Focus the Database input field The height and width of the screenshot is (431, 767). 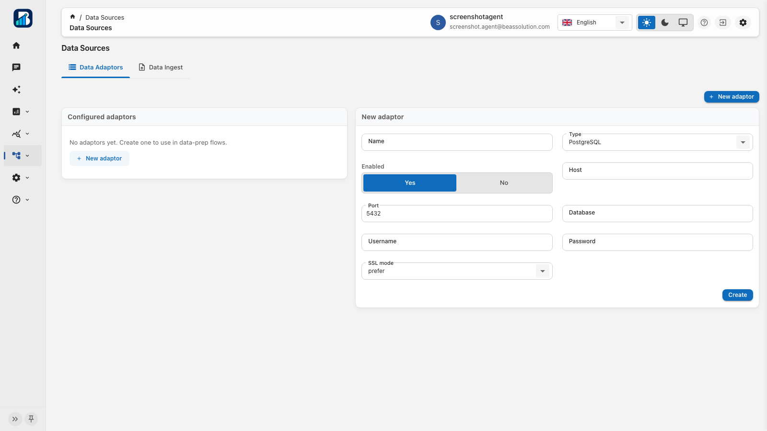657,214
